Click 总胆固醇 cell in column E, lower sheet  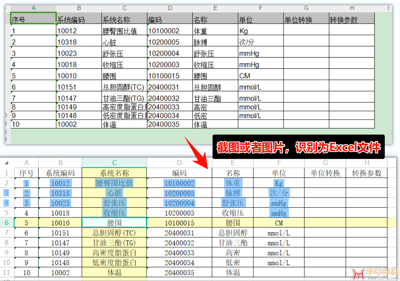(233, 232)
